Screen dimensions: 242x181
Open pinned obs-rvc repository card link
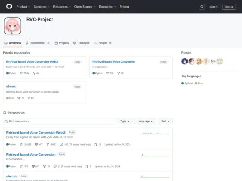pyautogui.click(x=11, y=86)
